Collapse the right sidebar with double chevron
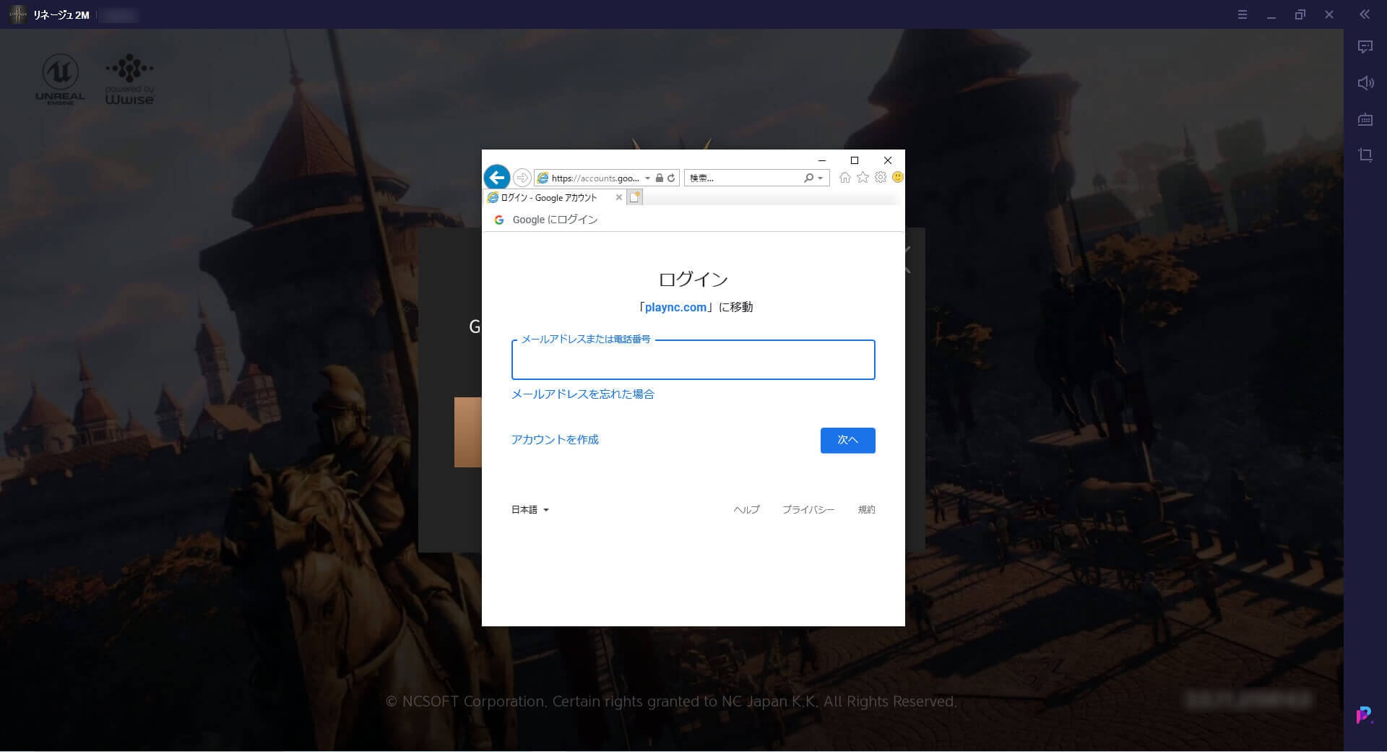This screenshot has height=752, width=1387. pos(1365,14)
